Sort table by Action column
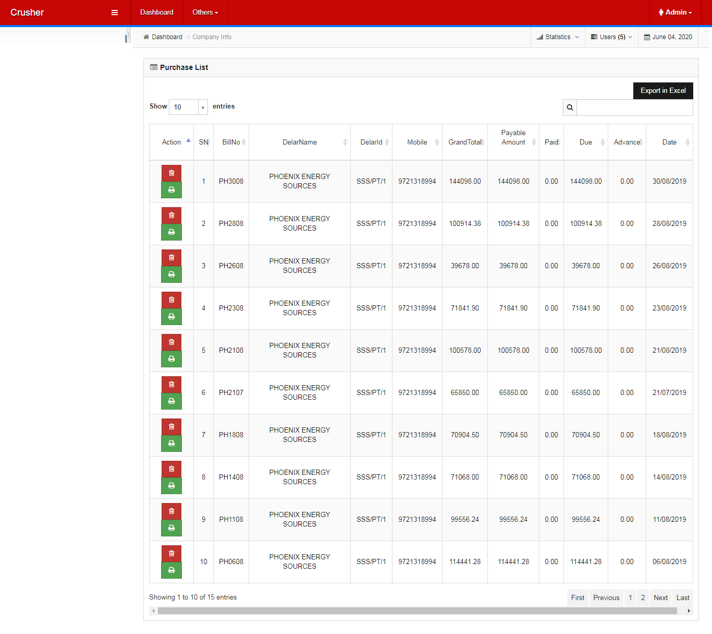This screenshot has width=712, height=634. pyautogui.click(x=171, y=142)
